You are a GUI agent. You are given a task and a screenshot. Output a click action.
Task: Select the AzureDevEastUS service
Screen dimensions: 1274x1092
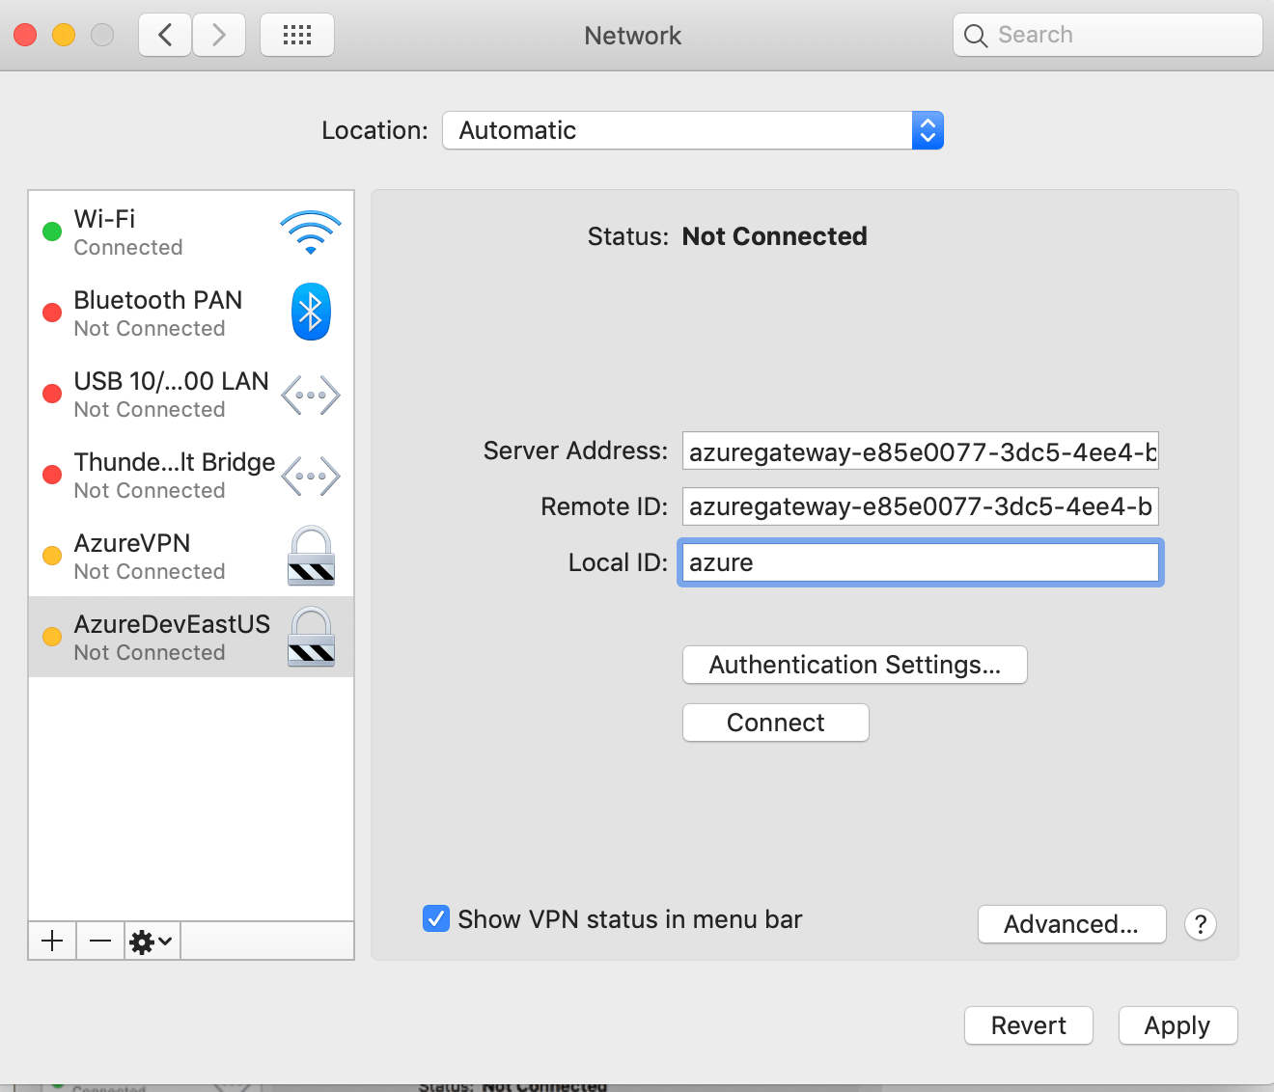coord(191,637)
